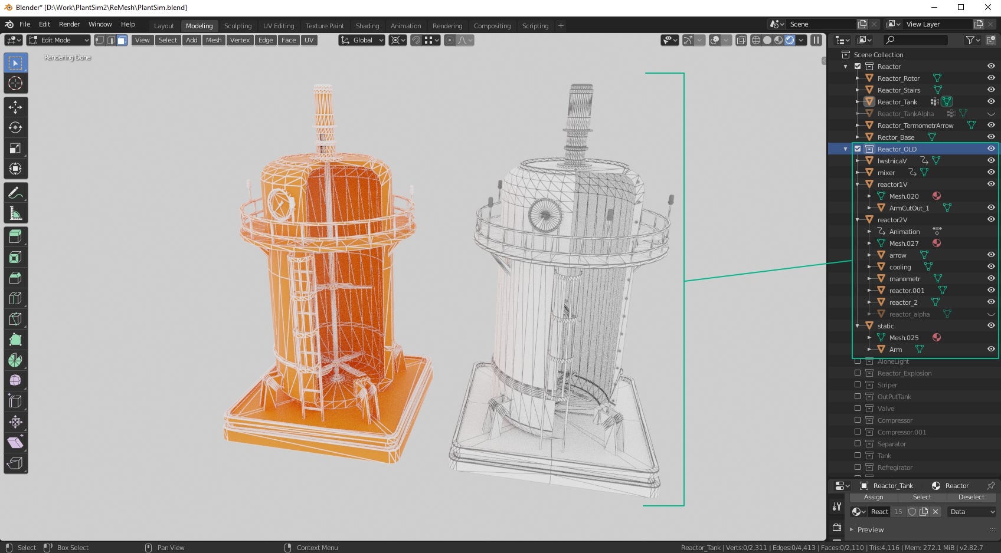Choose the Move tool

[15, 107]
